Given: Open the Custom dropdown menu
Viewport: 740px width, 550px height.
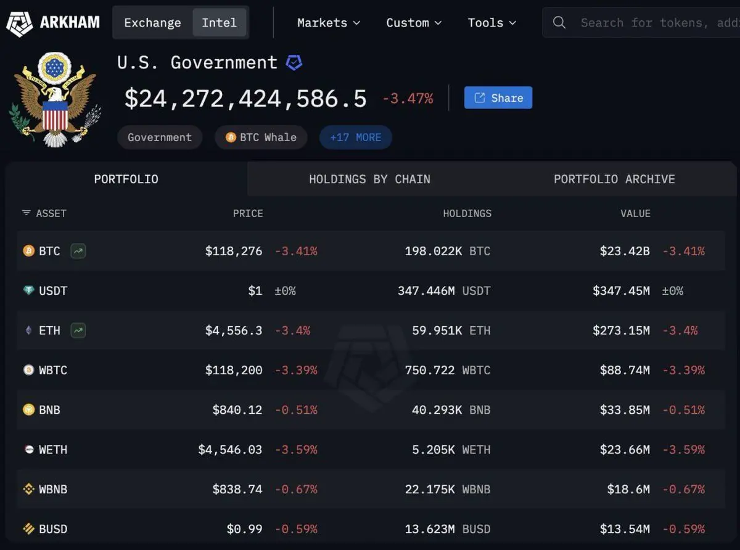Looking at the screenshot, I should [414, 23].
